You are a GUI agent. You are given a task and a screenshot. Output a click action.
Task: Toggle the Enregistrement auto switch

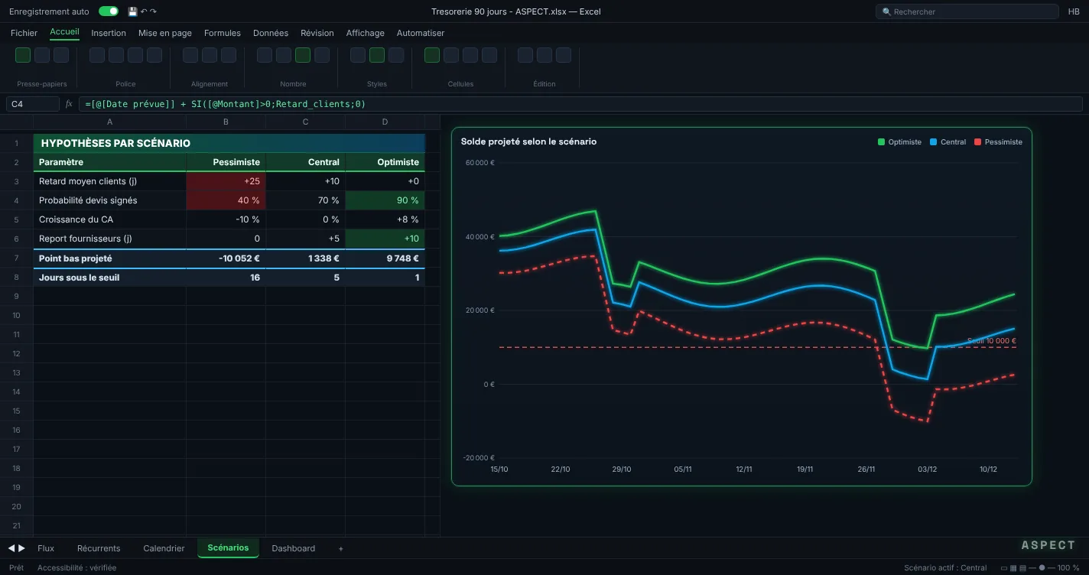[x=109, y=11]
